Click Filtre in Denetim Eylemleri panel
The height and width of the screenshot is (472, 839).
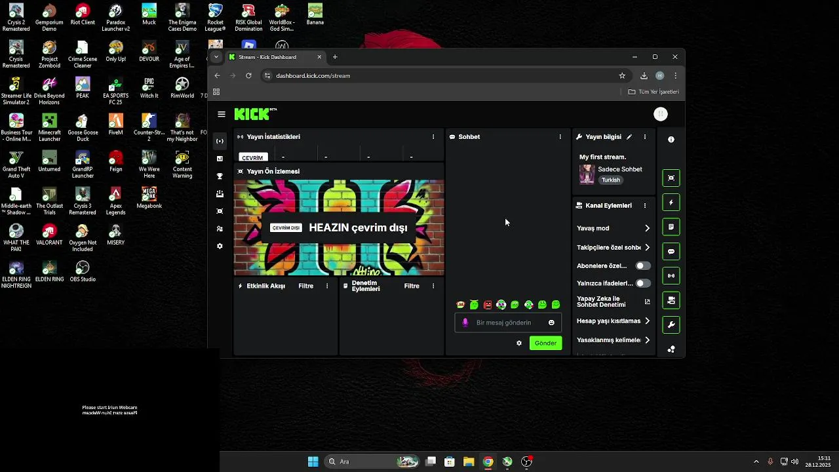[x=412, y=286]
